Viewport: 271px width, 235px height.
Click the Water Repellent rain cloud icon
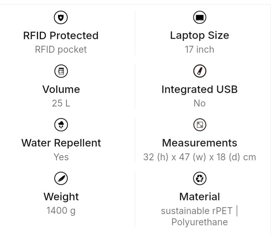61,125
